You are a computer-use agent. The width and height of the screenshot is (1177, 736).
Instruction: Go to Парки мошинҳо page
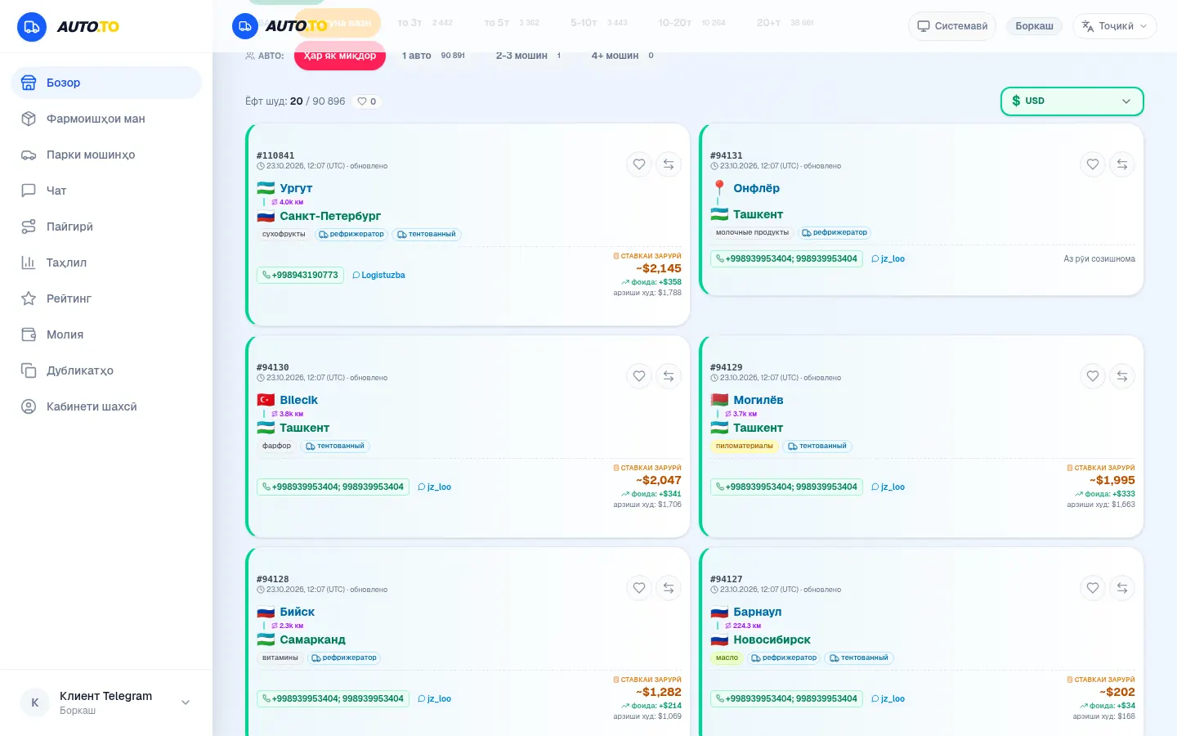(106, 155)
